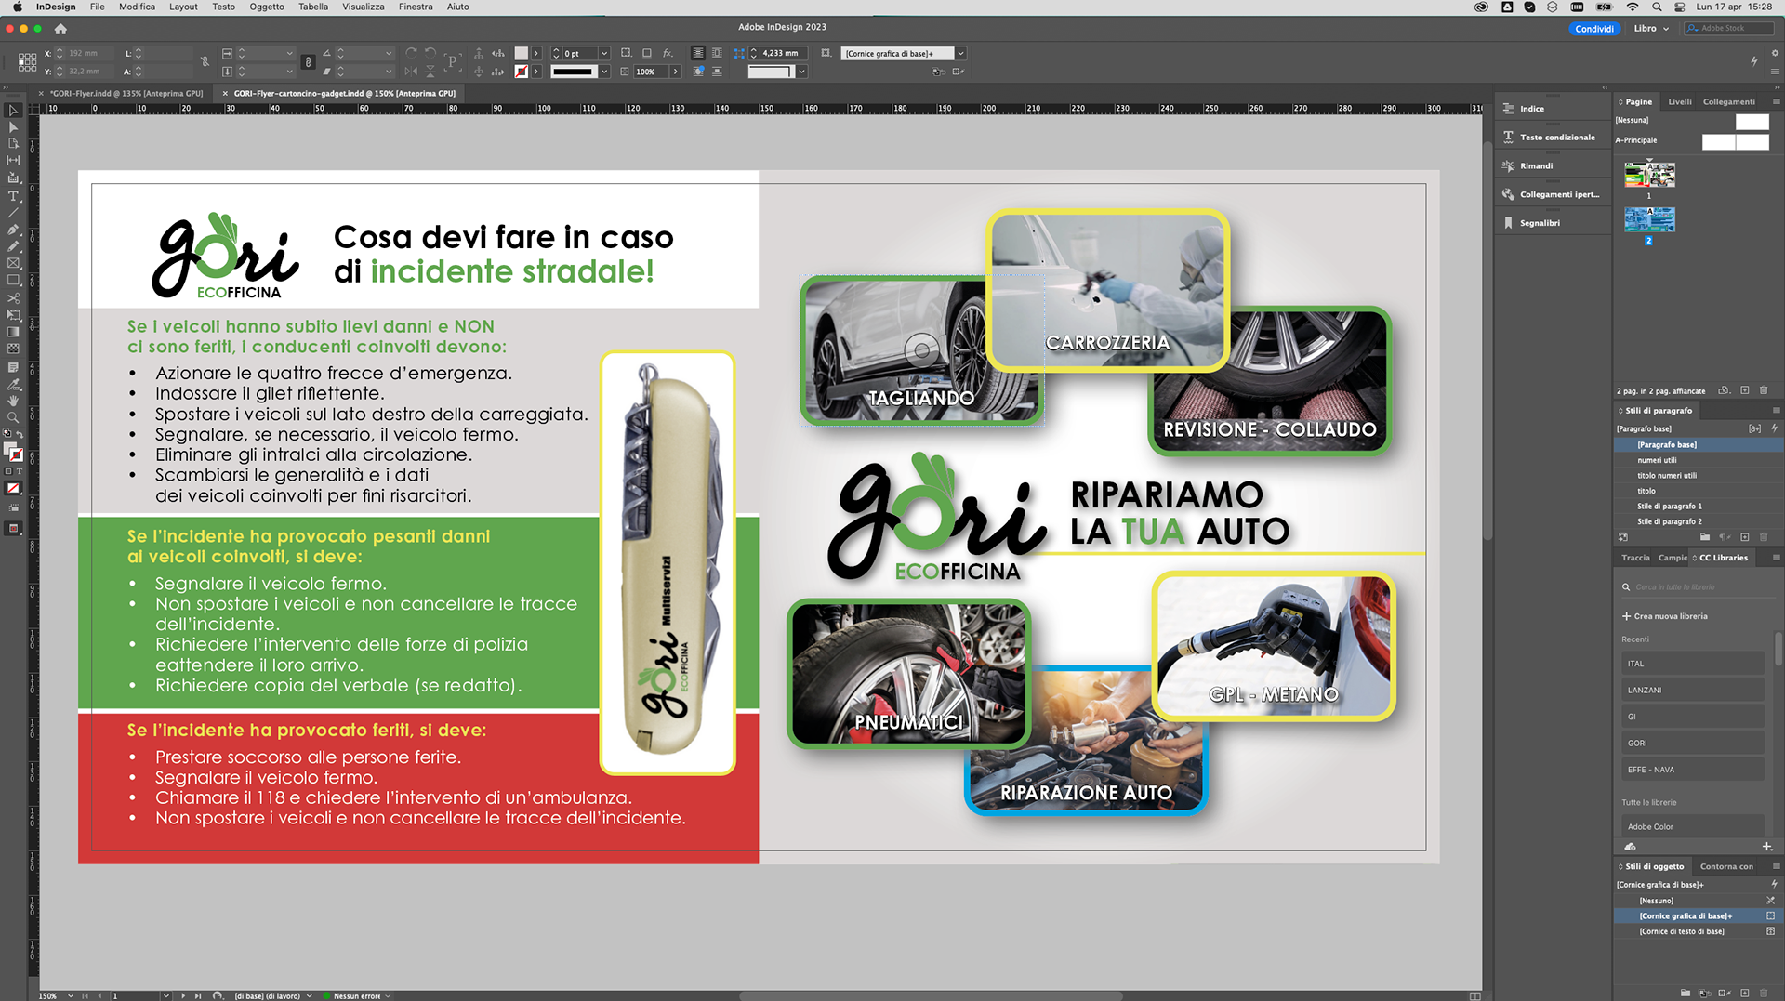Click the fill color swatch in control bar
1785x1001 pixels.
522,53
